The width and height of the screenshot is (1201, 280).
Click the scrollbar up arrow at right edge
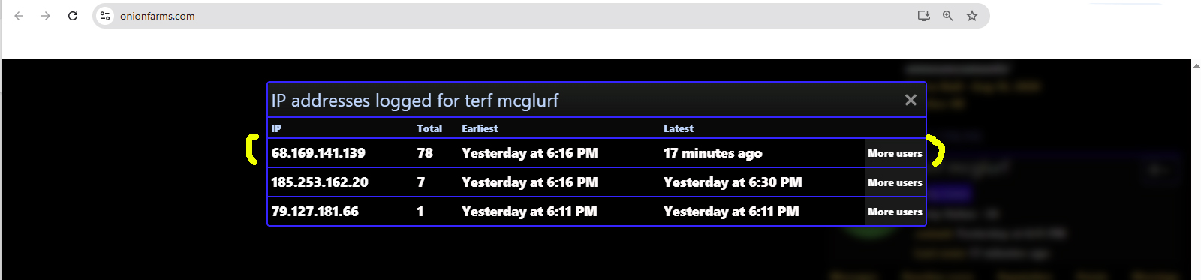coord(1196,65)
